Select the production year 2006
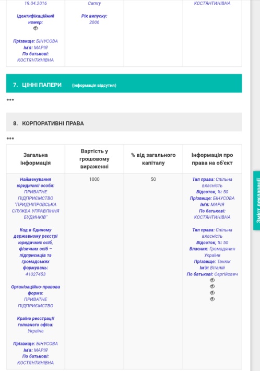The image size is (260, 371). 94,22
